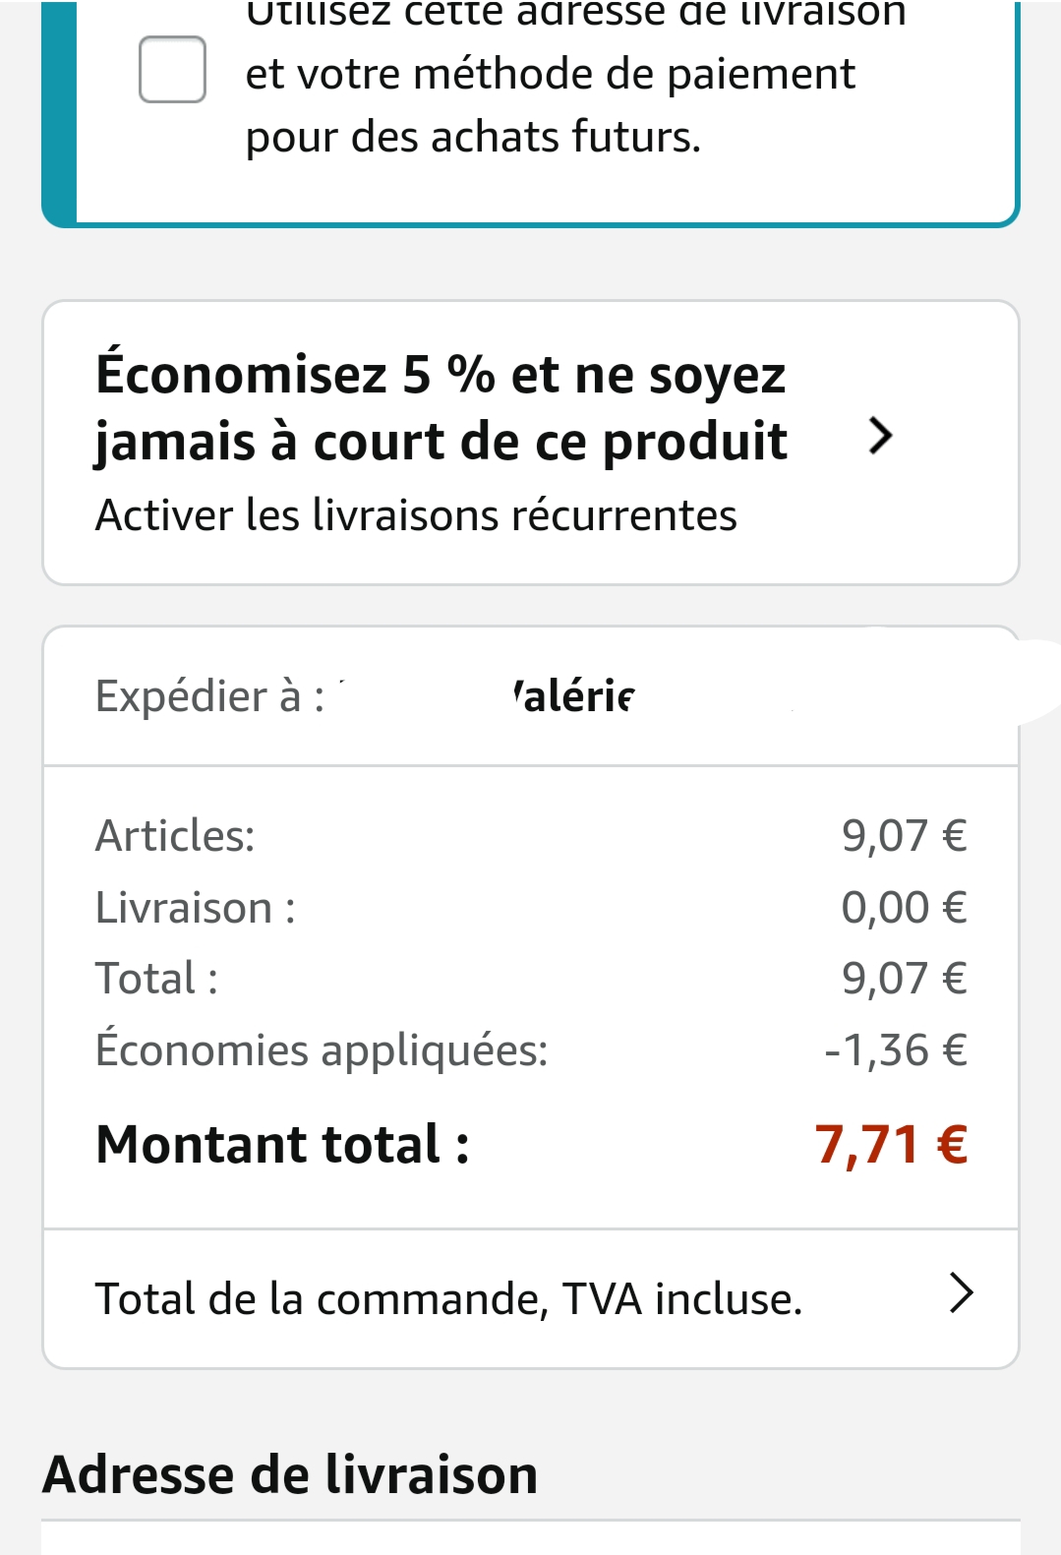This screenshot has height=1555, width=1061.
Task: Click the "Économies appliquées:" label
Action: pyautogui.click(x=322, y=1050)
